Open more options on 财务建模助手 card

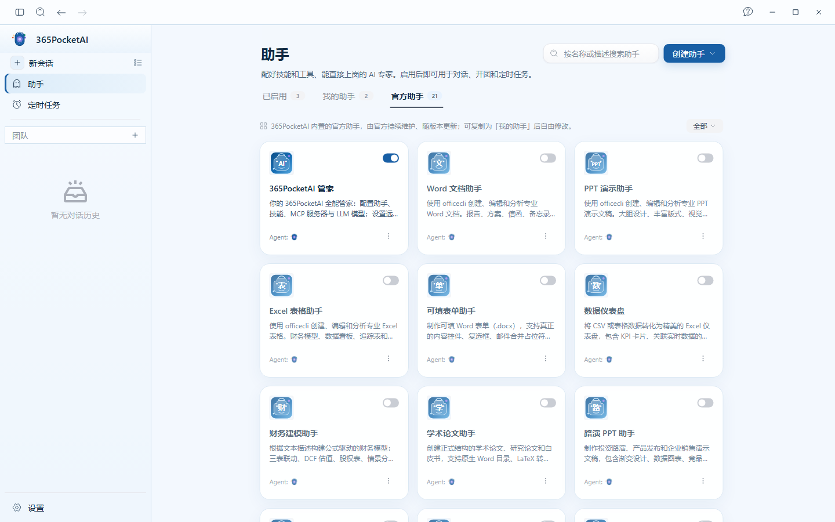[x=389, y=481]
